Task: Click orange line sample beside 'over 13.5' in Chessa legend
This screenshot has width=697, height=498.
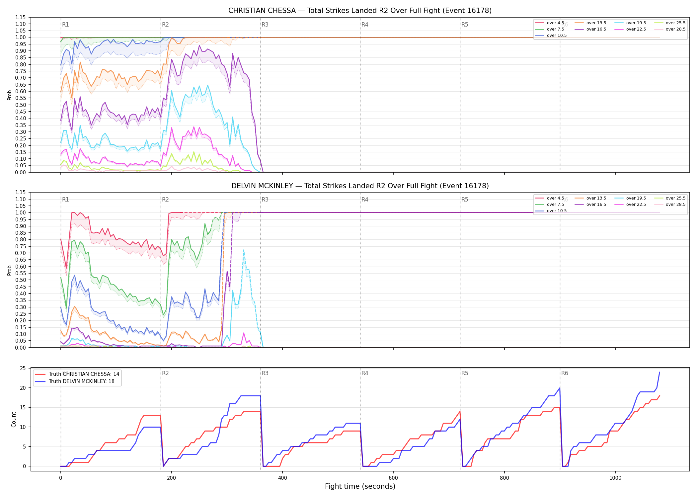Action: 579,23
